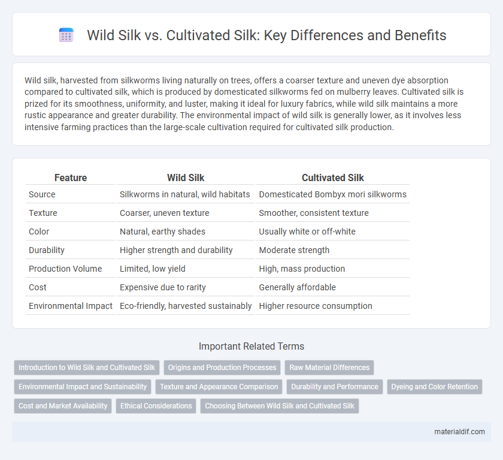Click 'Domesticated Bombyx mori silkworms' cell

(333, 194)
